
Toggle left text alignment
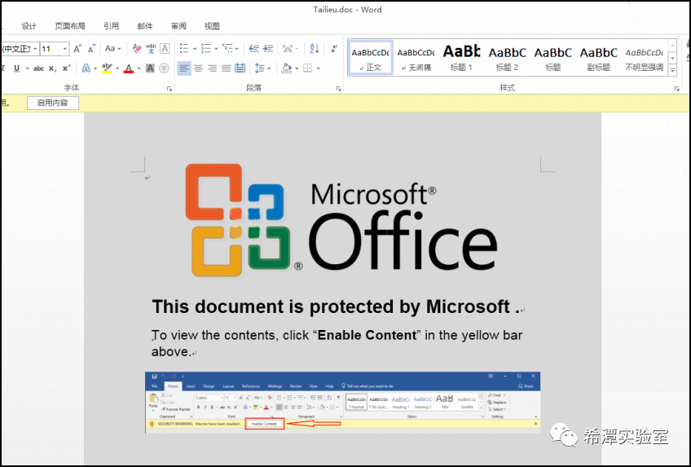click(x=184, y=68)
